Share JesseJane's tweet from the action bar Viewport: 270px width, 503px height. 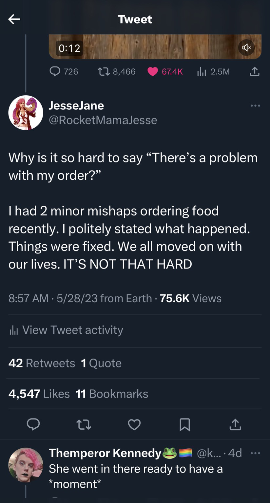coord(235,424)
